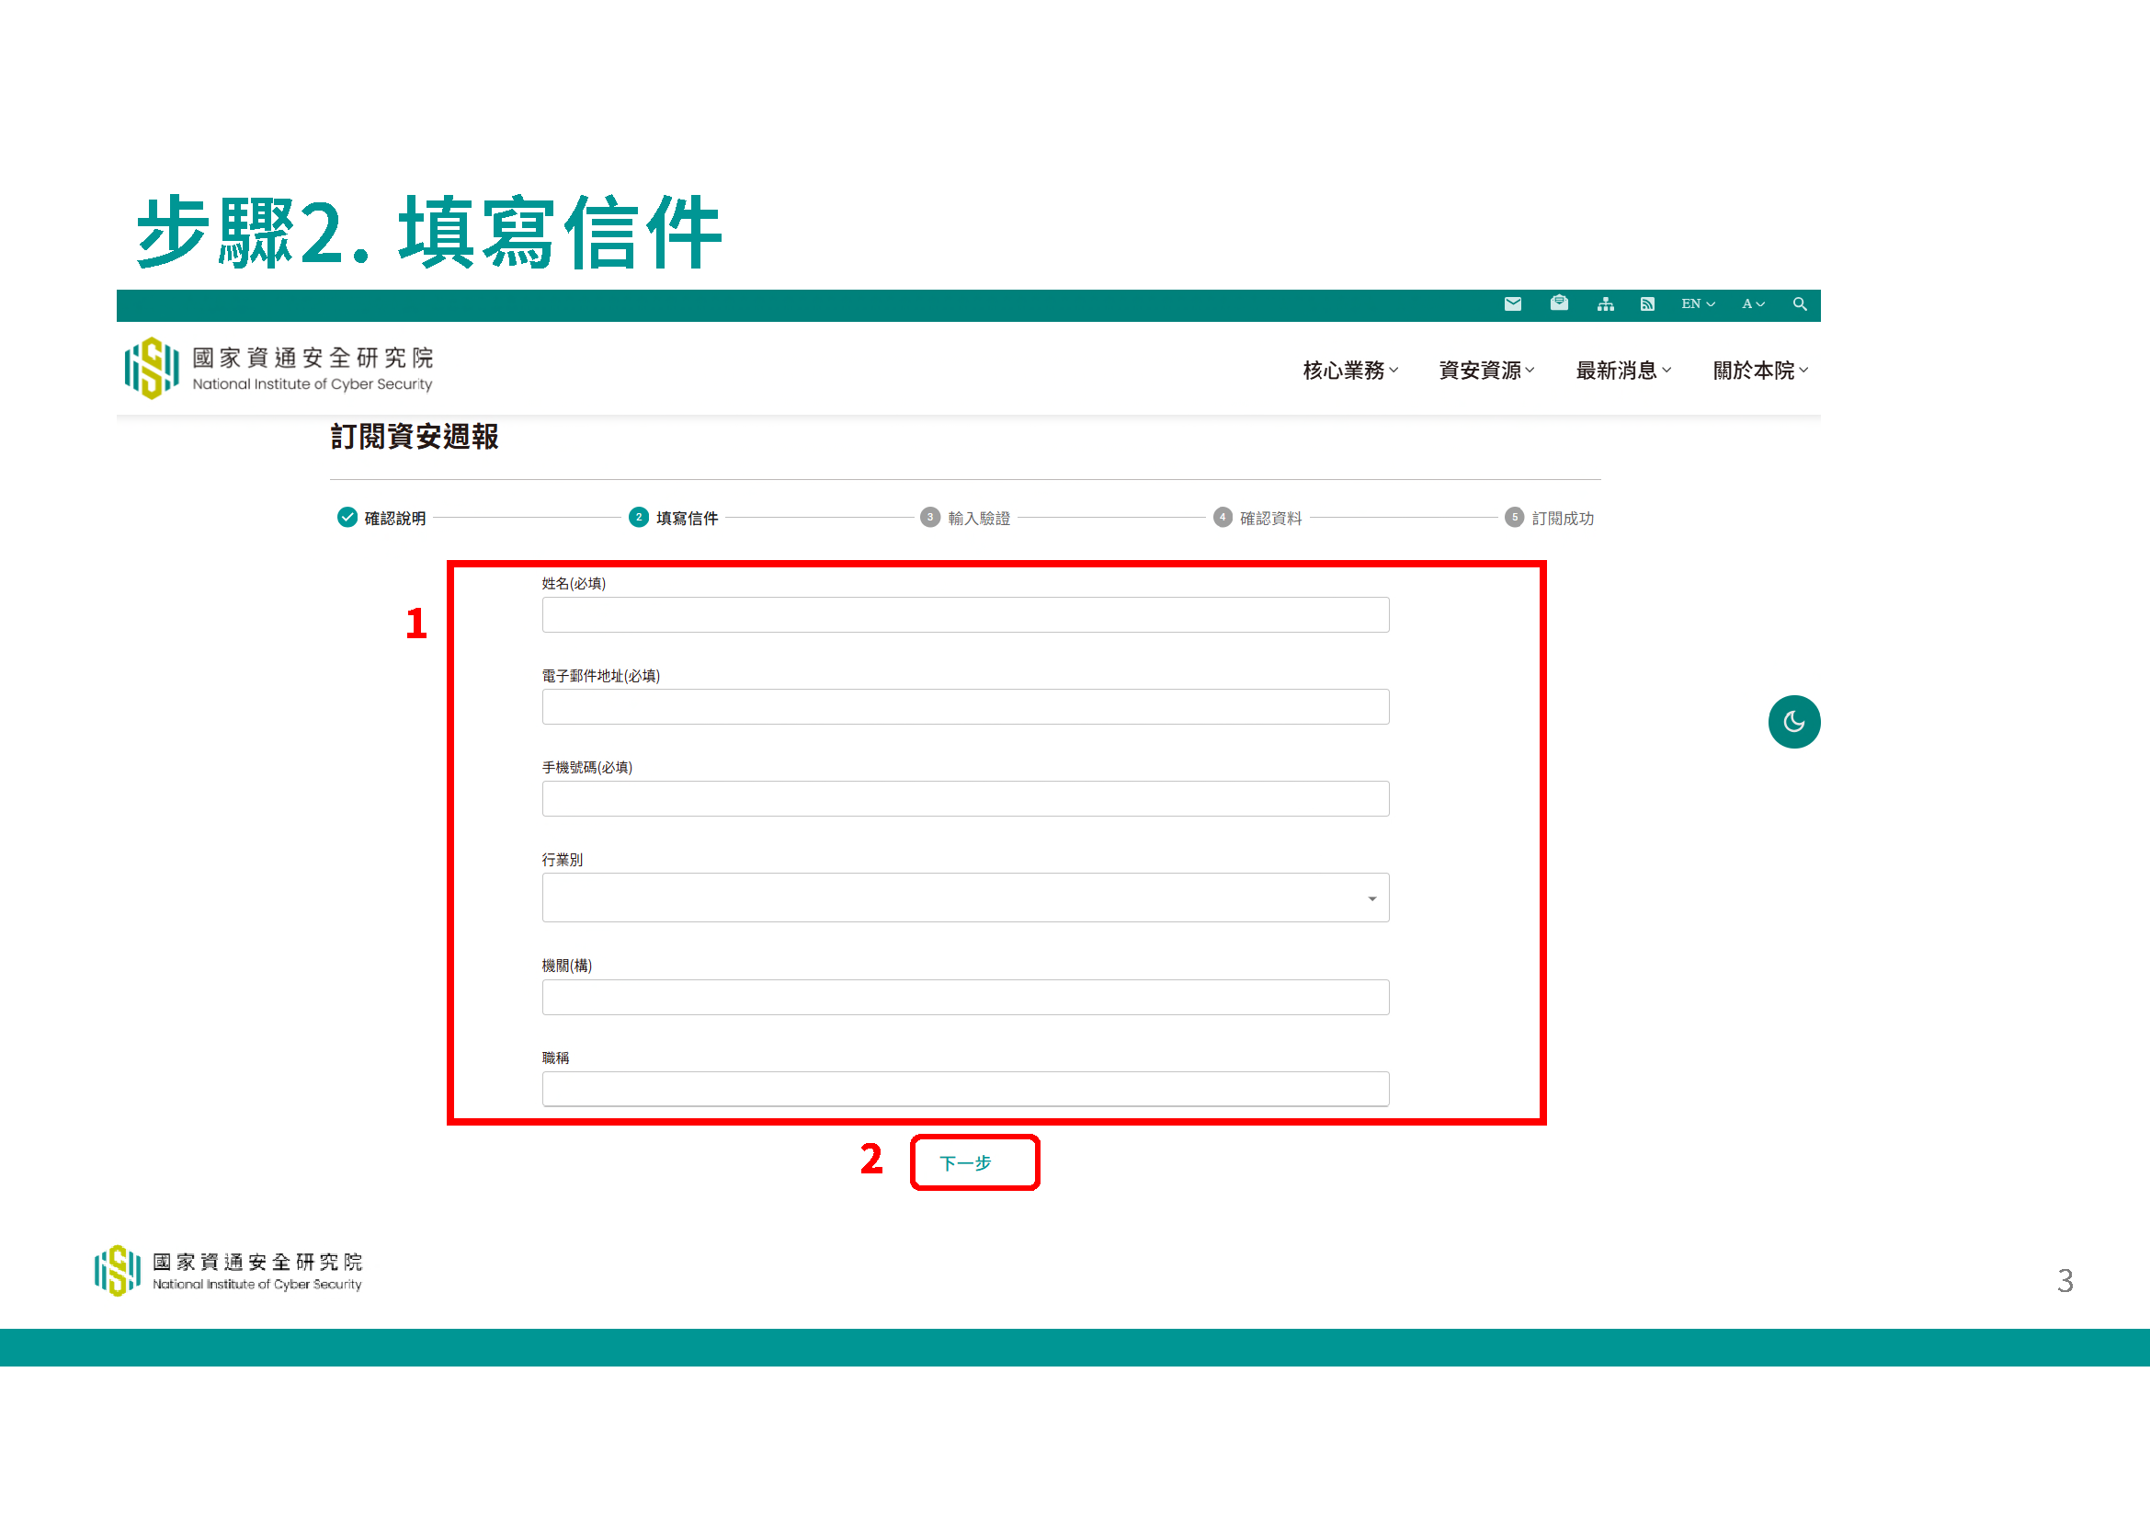Focus the 電子郵件地址 email input field
This screenshot has width=2150, height=1521.
pos(965,706)
